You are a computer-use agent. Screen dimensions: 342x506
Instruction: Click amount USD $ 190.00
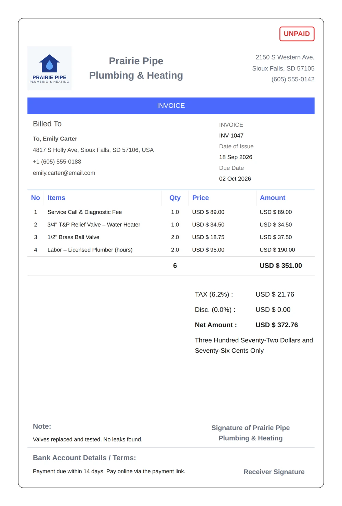(x=277, y=250)
